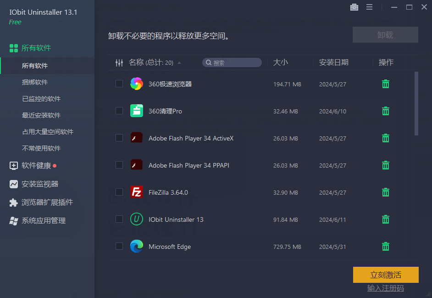Click the Flash Player PPAPI app icon

(x=136, y=165)
